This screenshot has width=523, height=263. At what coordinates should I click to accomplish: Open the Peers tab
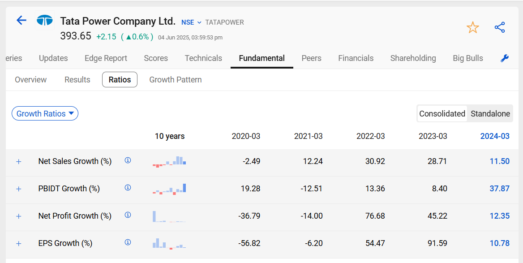tap(312, 58)
